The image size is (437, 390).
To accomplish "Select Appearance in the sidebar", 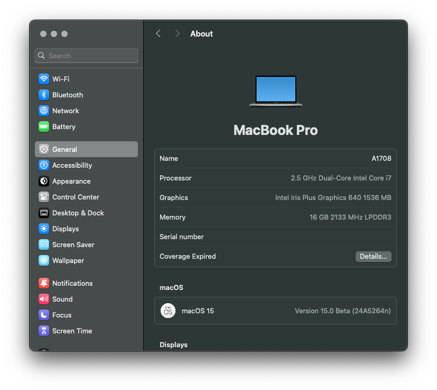I will point(71,181).
